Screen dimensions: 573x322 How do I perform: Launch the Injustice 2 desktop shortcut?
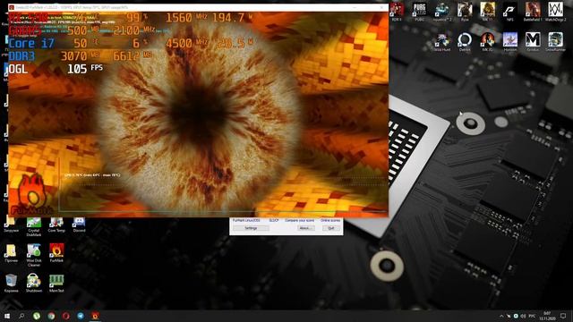[441, 12]
